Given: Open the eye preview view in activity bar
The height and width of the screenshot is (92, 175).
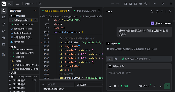Looking at the screenshot, I should click(x=4, y=31).
